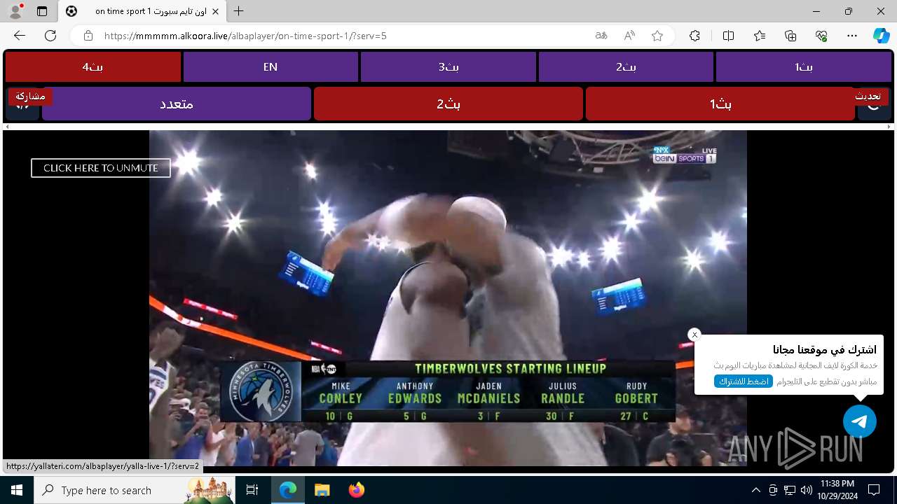Select the بث1 tab in the top row

point(803,67)
